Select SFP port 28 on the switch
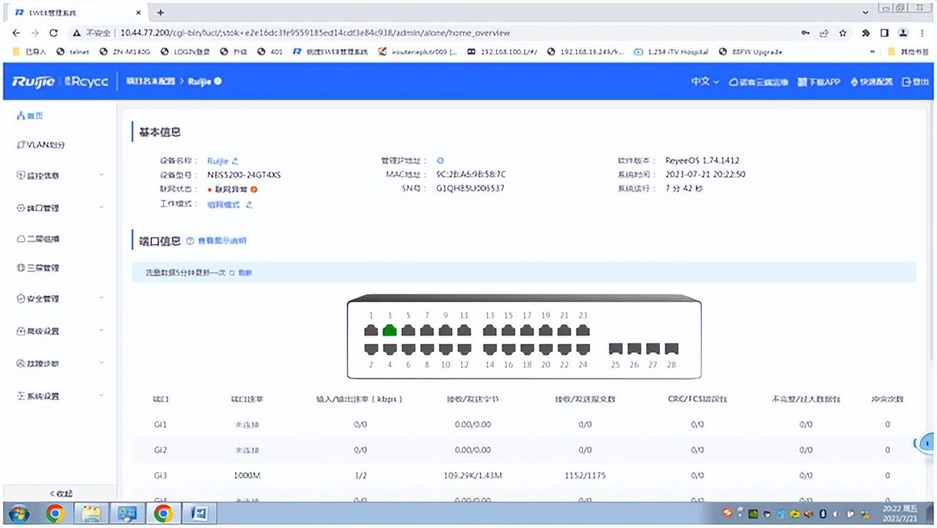937x528 pixels. [671, 348]
